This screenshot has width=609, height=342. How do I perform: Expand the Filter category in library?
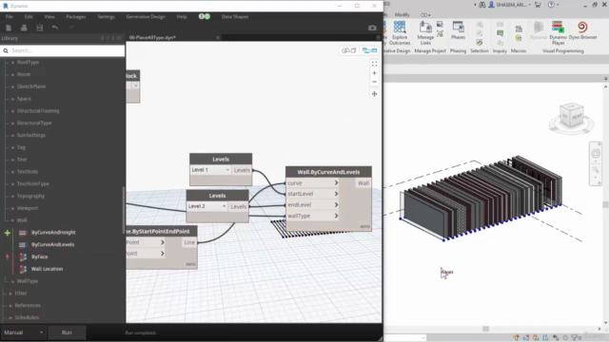pyautogui.click(x=10, y=294)
